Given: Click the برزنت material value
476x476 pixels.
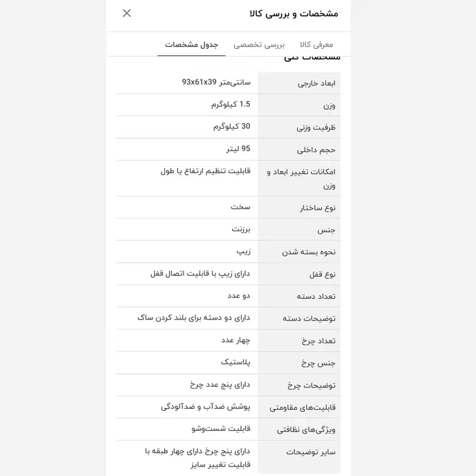Looking at the screenshot, I should click(x=241, y=229).
